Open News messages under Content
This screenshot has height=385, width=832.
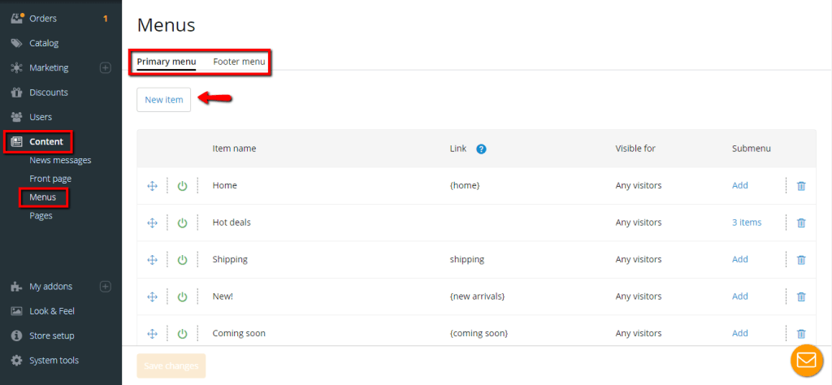click(60, 160)
